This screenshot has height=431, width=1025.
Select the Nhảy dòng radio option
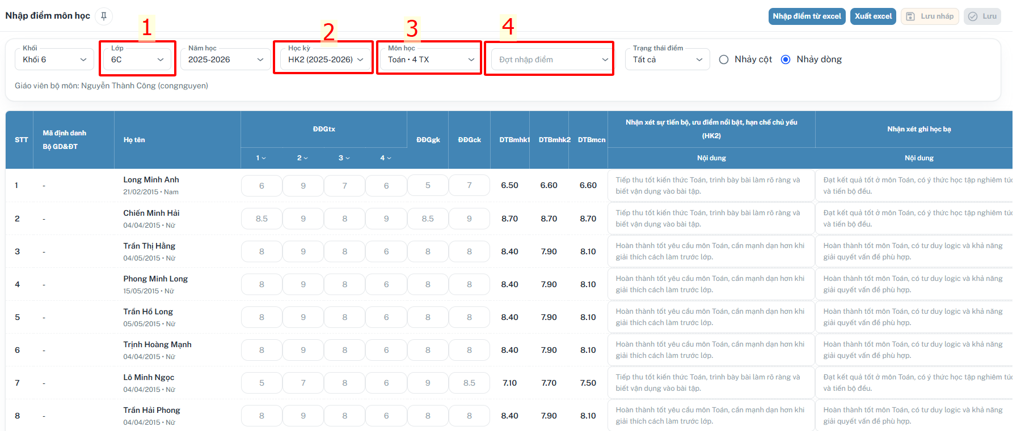click(786, 59)
